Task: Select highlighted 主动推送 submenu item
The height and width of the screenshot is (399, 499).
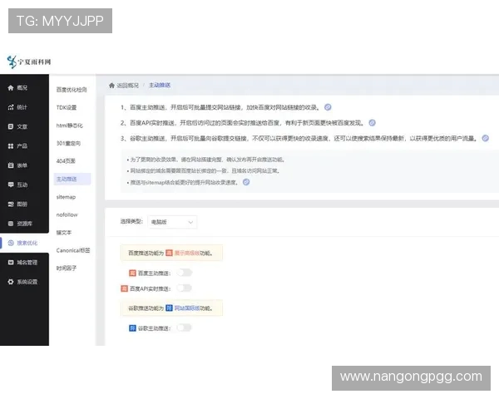Action: [72, 179]
